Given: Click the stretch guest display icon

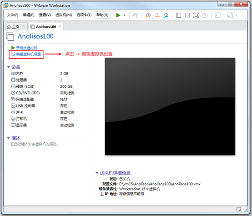Looking at the screenshot, I should pos(230,15).
